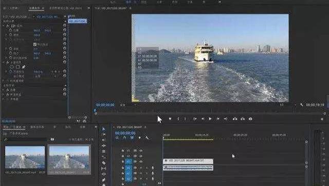Open timeline wrench display settings
Image resolution: width=329 pixels, height=186 pixels.
pos(147,138)
